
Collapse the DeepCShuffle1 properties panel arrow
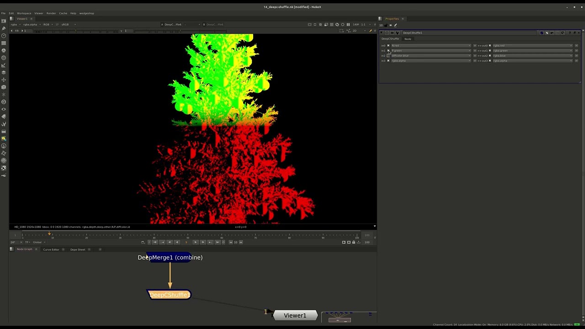coord(381,33)
